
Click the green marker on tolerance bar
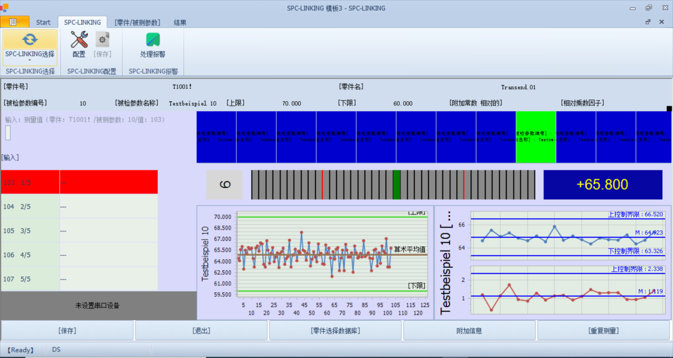[x=396, y=184]
